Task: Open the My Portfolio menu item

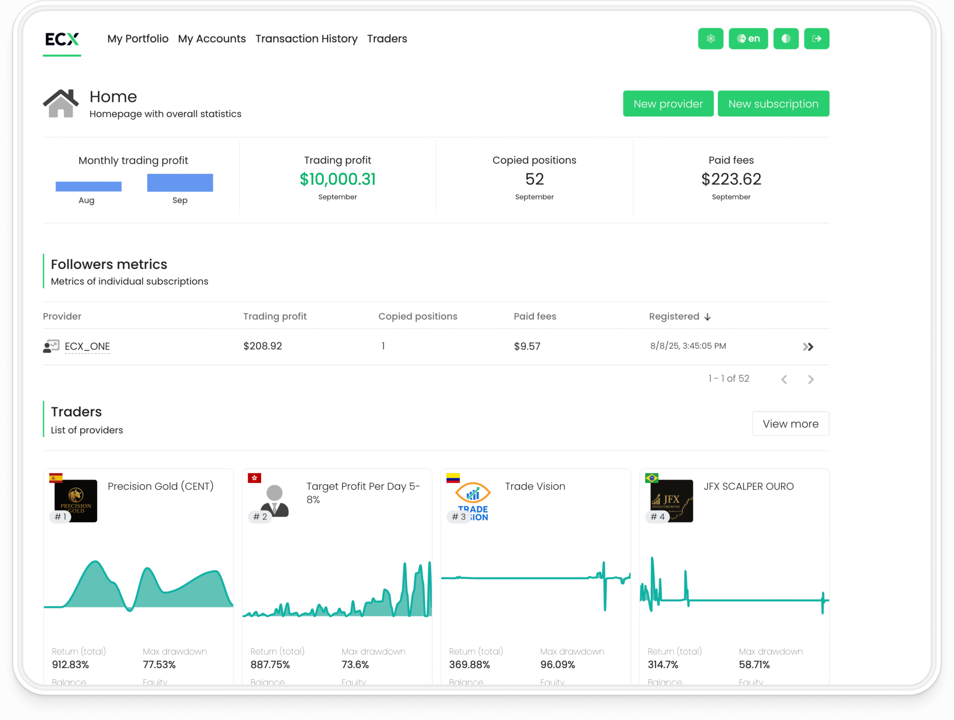Action: point(138,39)
